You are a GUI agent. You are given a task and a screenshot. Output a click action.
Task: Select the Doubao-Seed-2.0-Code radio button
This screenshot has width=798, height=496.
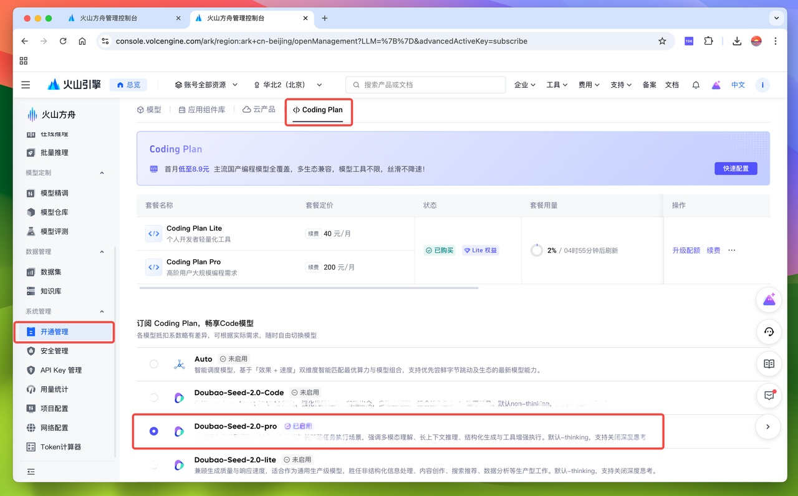[x=154, y=397]
